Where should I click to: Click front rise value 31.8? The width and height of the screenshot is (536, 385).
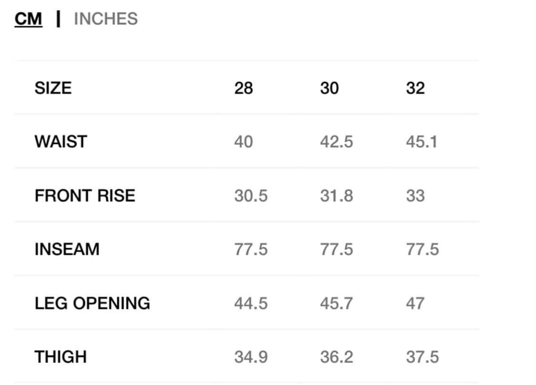336,196
